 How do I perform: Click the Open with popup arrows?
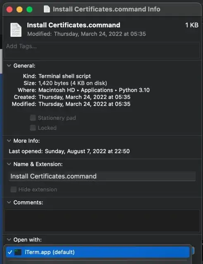[x=193, y=251]
